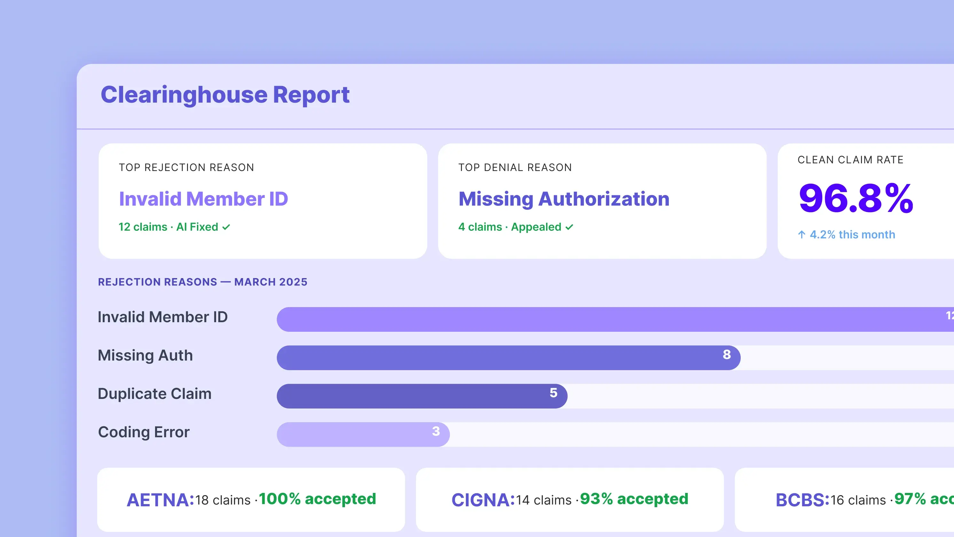Click the Rejection Reasons — March 2025 heading
This screenshot has height=537, width=954.
pos(203,282)
